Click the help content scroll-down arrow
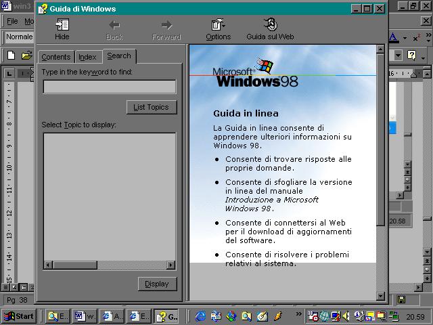The width and height of the screenshot is (433, 325). pyautogui.click(x=380, y=297)
